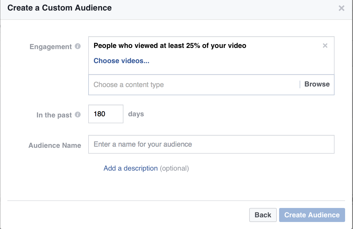This screenshot has height=229, width=353.
Task: Click the Engagement field label
Action: 51,47
